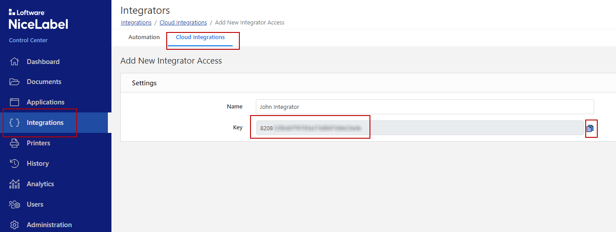Open Analytics via the chart icon

pos(15,184)
